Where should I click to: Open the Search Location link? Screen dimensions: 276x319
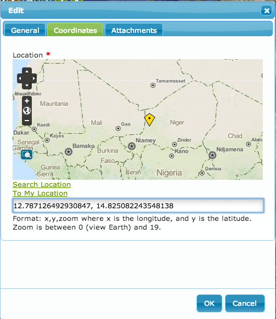[x=42, y=185]
